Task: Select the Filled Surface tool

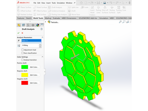Action: click(40, 11)
